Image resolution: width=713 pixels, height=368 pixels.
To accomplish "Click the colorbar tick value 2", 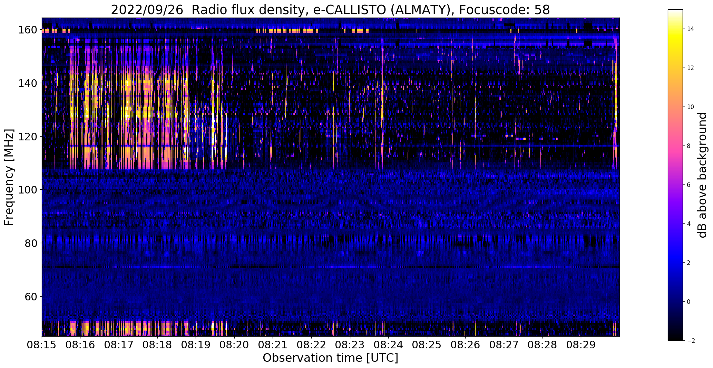I will tap(689, 263).
